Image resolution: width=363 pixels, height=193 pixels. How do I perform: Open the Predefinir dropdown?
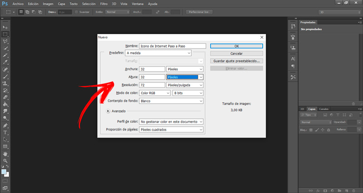click(x=158, y=53)
